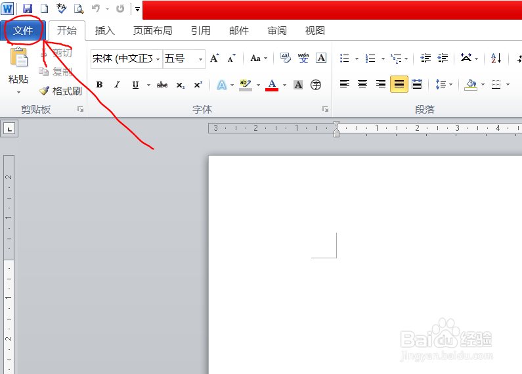
Task: Toggle subscript formatting
Action: 180,85
